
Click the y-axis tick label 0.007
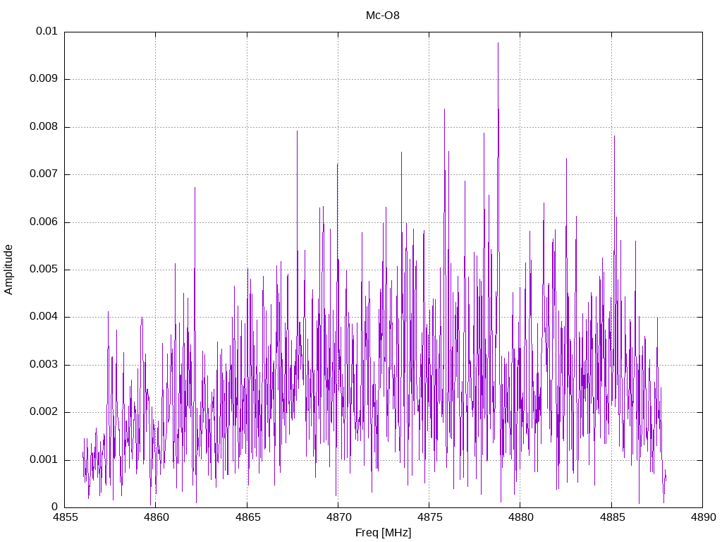(x=44, y=174)
